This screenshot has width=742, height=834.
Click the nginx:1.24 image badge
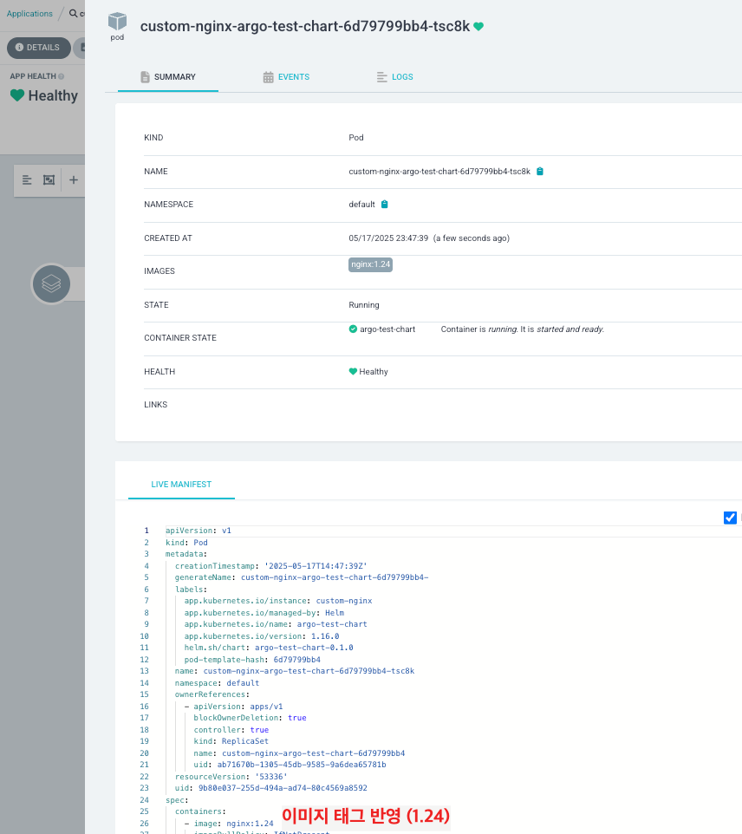coord(371,264)
